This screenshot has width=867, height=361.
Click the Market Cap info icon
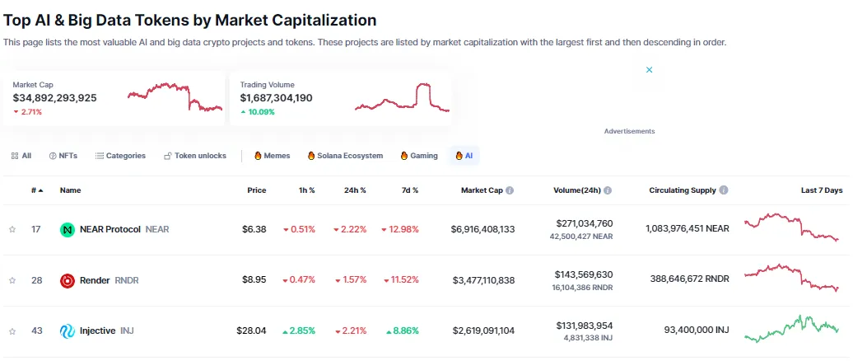(x=510, y=190)
